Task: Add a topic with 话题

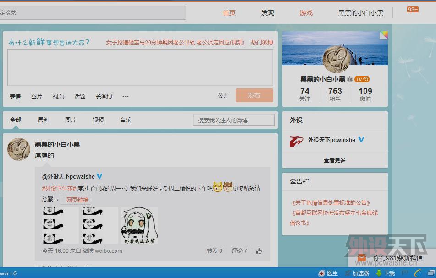Action: (x=80, y=96)
